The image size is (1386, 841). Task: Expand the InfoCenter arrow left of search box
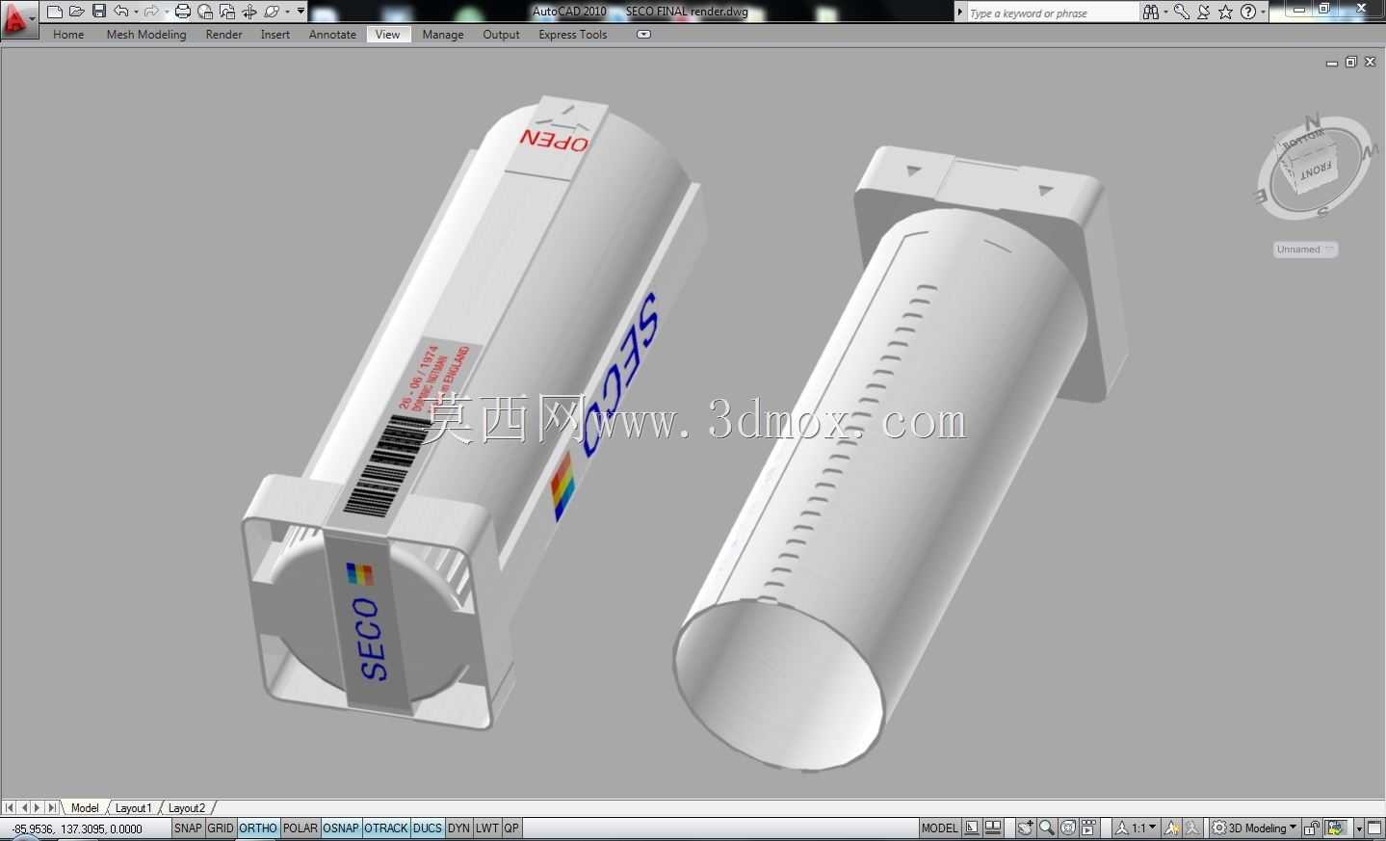[959, 13]
